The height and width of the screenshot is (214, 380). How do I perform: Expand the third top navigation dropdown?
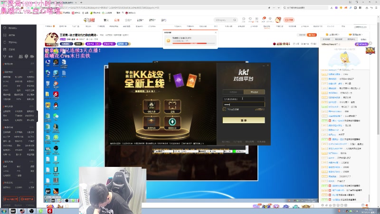tap(128, 20)
